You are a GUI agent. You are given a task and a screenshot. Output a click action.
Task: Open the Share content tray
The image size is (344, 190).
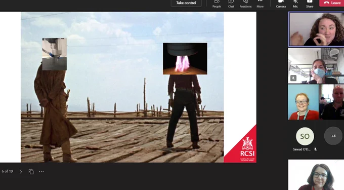click(310, 4)
